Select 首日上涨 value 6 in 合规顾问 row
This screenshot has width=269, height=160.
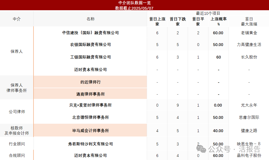(157, 156)
